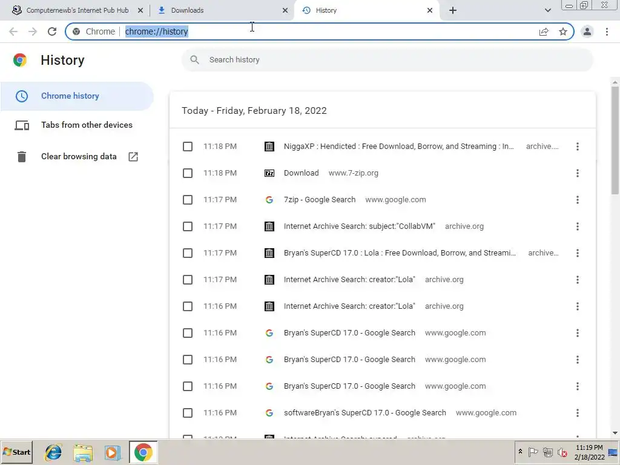Open Tabs from other devices
The width and height of the screenshot is (620, 465).
[x=77, y=125]
